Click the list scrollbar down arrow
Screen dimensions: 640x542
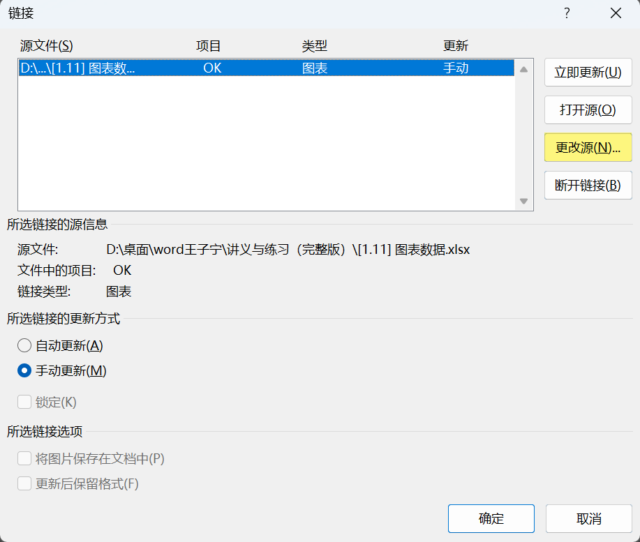tap(523, 201)
